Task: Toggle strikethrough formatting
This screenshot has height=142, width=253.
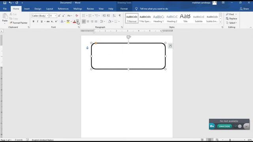Action: [48, 21]
